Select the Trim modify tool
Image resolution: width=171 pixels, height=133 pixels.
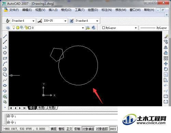point(166,85)
